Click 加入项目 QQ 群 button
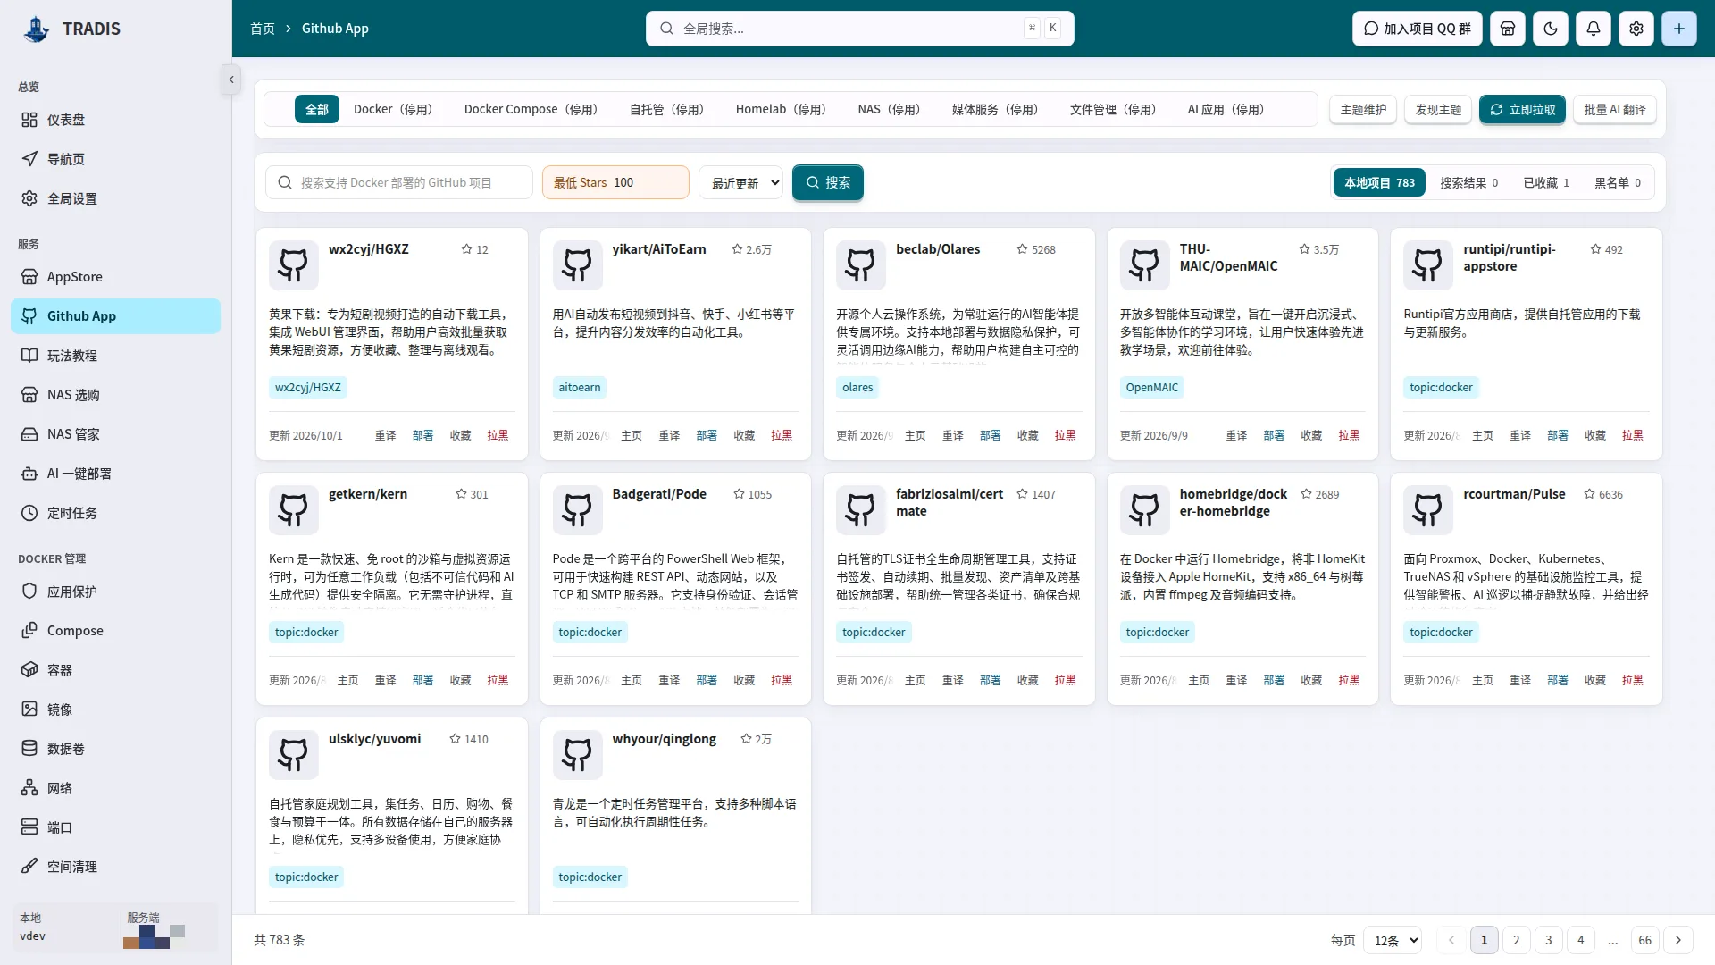The height and width of the screenshot is (965, 1715). pyautogui.click(x=1418, y=29)
